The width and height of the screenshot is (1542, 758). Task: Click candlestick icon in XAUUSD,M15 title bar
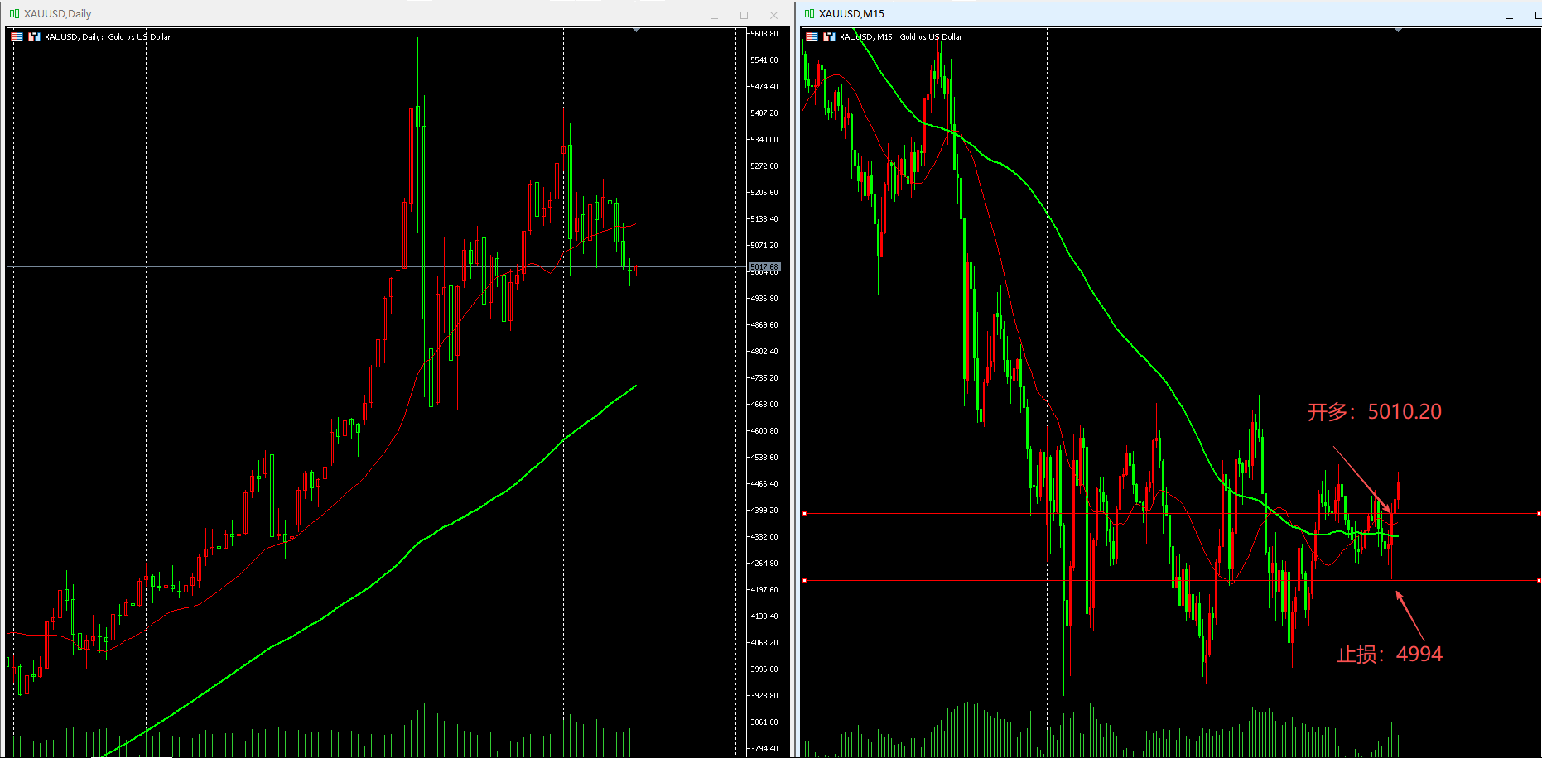click(809, 14)
